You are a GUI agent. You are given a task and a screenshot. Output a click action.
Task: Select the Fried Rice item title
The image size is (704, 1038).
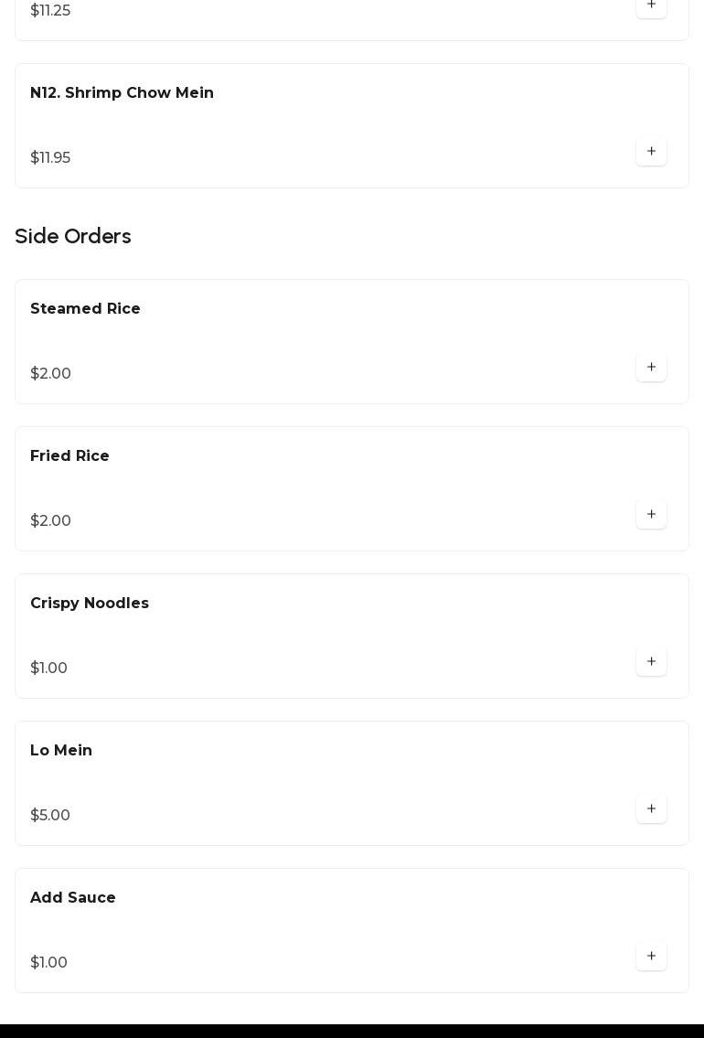pos(69,456)
